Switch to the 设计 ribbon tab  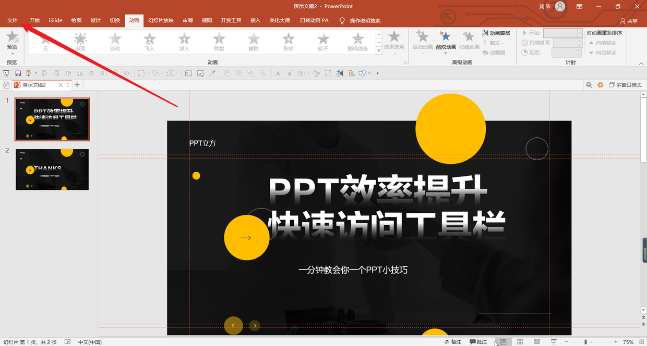tap(95, 21)
